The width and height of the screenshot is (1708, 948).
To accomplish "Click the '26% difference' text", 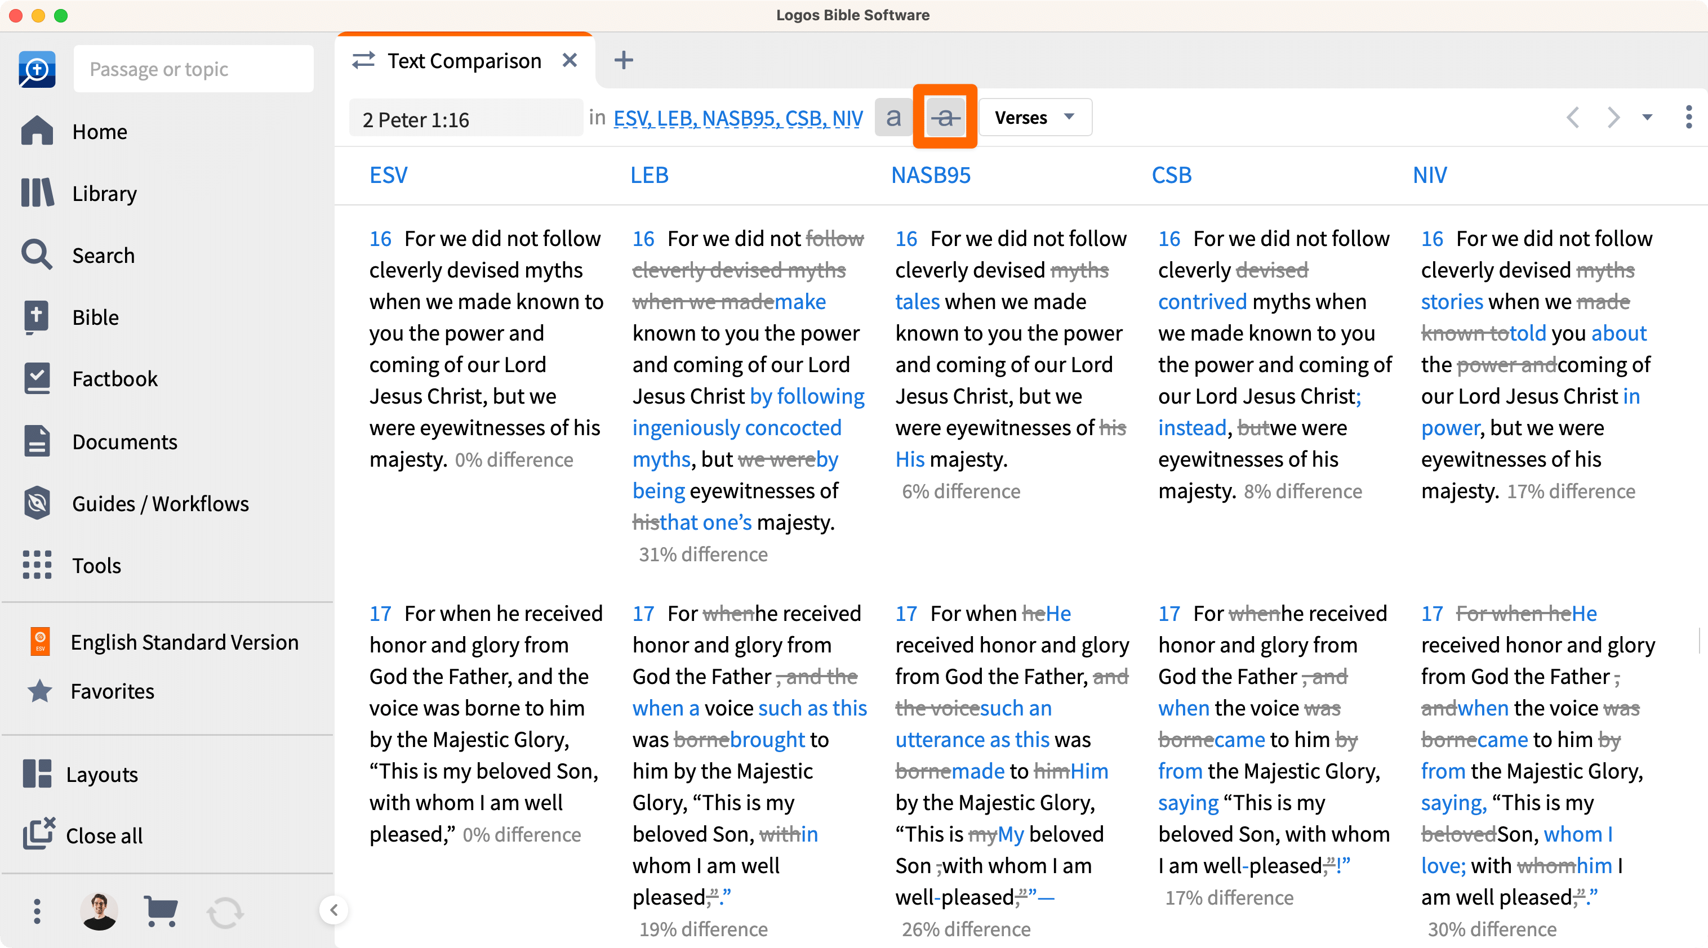I will pos(966,929).
